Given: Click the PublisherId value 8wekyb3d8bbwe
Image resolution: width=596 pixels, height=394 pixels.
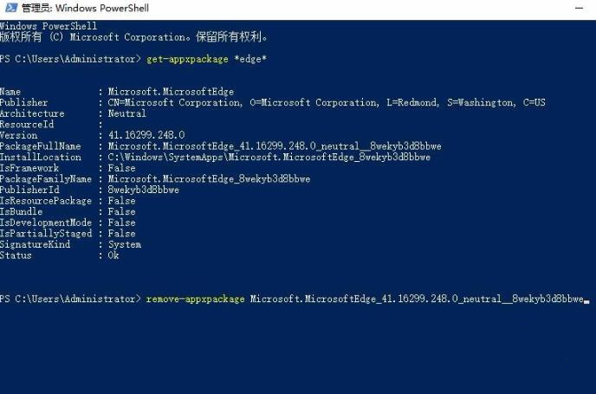Looking at the screenshot, I should coord(143,190).
